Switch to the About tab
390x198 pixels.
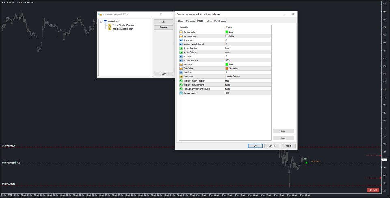(x=180, y=21)
